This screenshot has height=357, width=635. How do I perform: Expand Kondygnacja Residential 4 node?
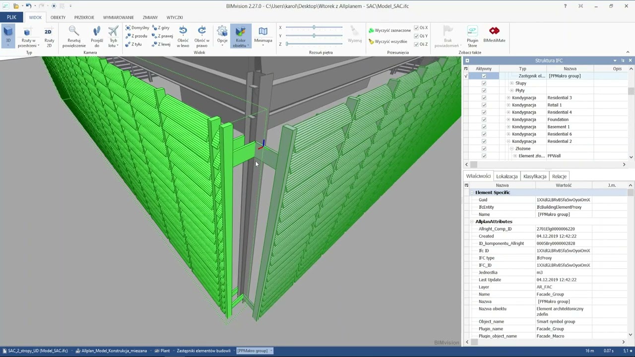coord(508,112)
